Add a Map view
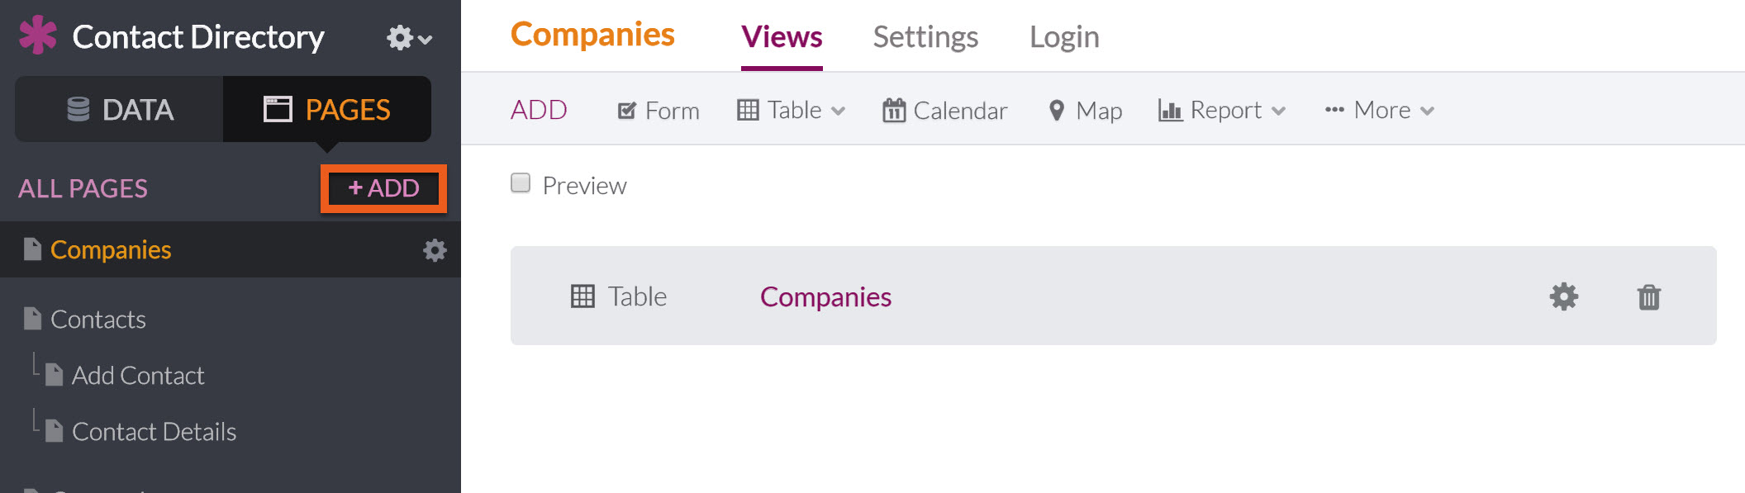The image size is (1745, 493). 1085,110
